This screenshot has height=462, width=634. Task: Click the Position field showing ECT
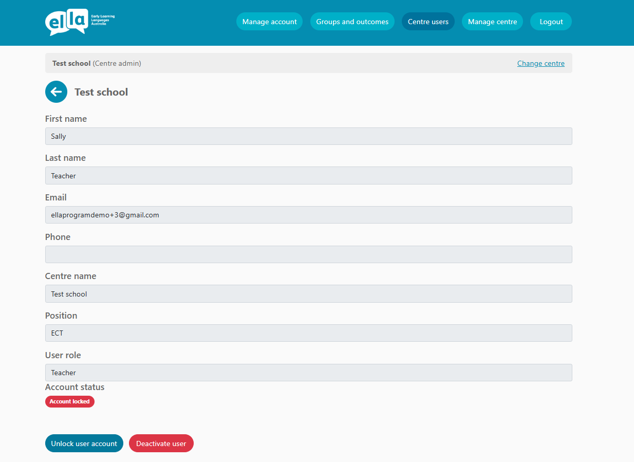tap(308, 333)
